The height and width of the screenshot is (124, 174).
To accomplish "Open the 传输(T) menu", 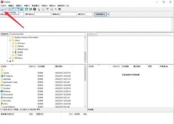I will click(27, 6).
